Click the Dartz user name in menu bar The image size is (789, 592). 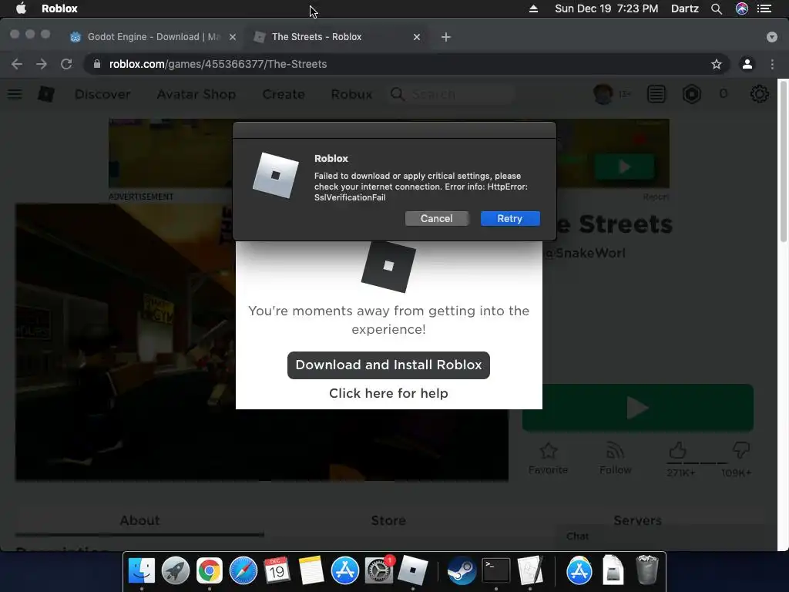coord(685,8)
